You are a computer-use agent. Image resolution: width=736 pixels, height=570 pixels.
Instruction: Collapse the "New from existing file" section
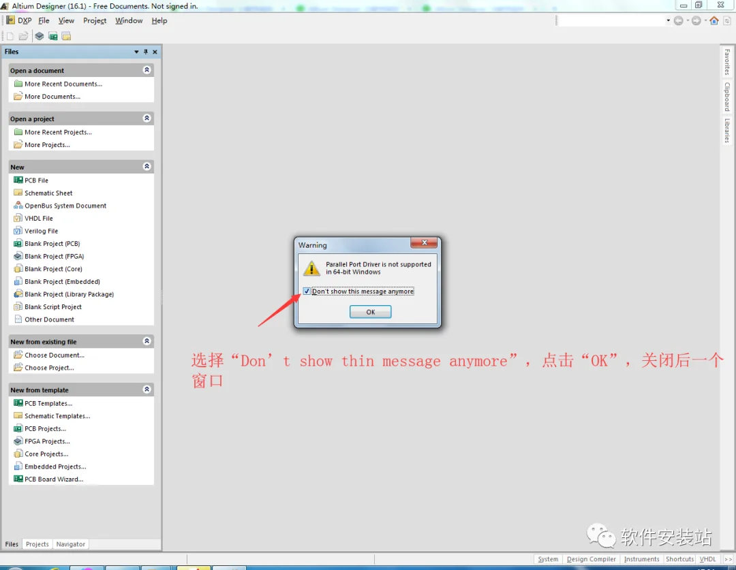147,341
